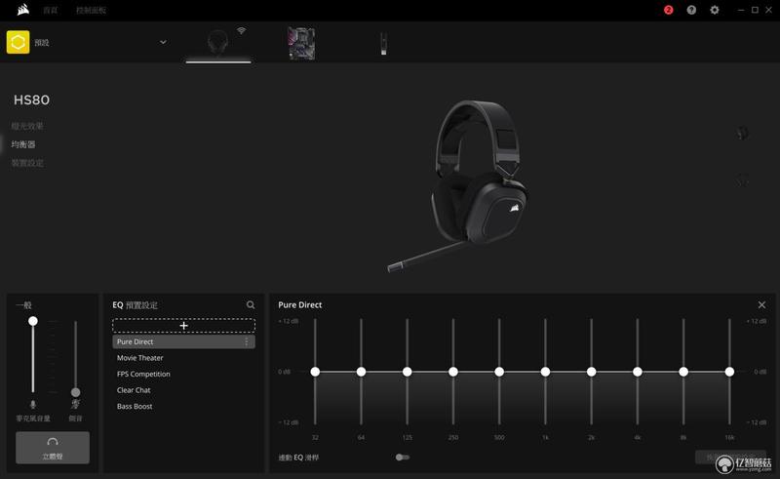Select the Pure Direct preset
The height and width of the screenshot is (479, 780).
click(183, 341)
